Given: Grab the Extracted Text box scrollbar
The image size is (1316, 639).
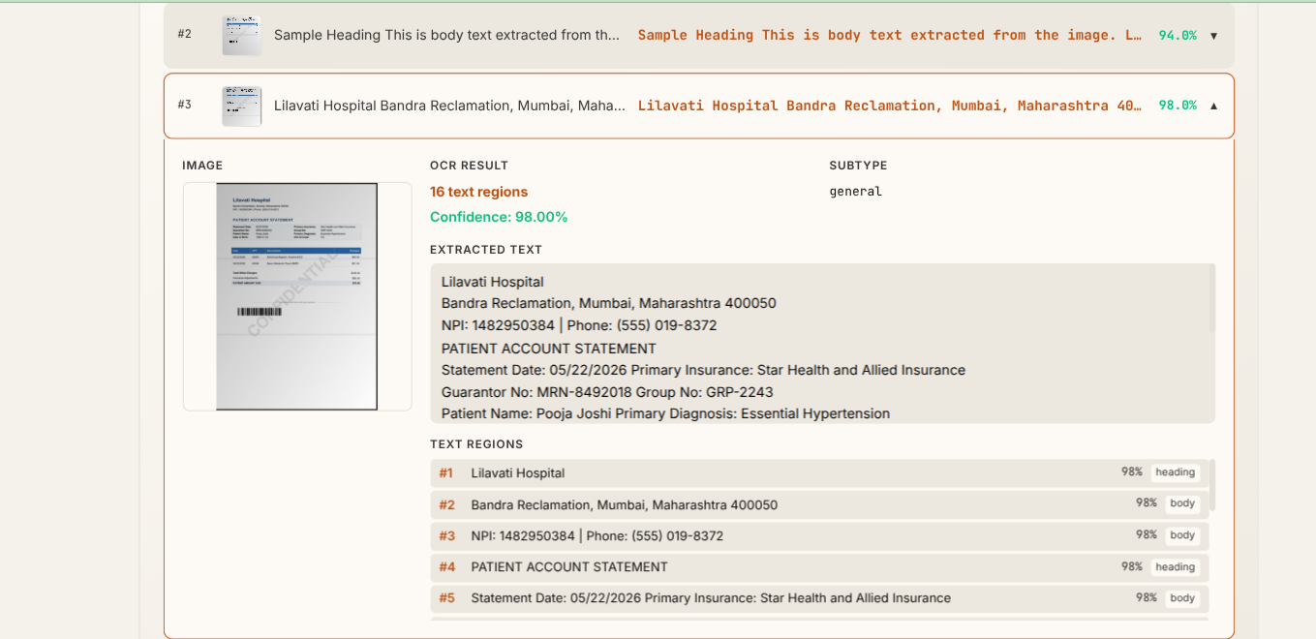Looking at the screenshot, I should point(1211,300).
